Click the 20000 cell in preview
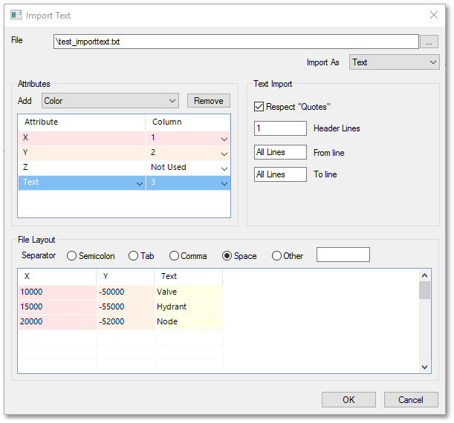The height and width of the screenshot is (423, 454). (58, 322)
